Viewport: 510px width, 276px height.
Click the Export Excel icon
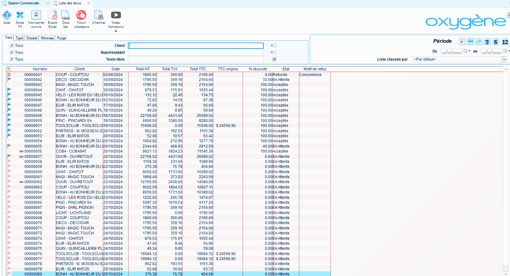pos(52,15)
